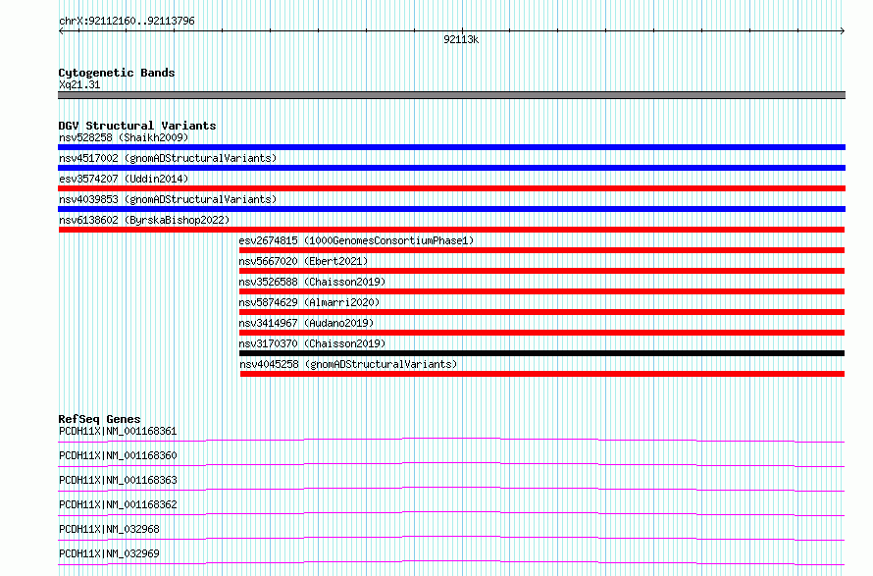Click the magenta intron line of NM_001168360
Viewport: 873px width, 576px height.
[451, 464]
